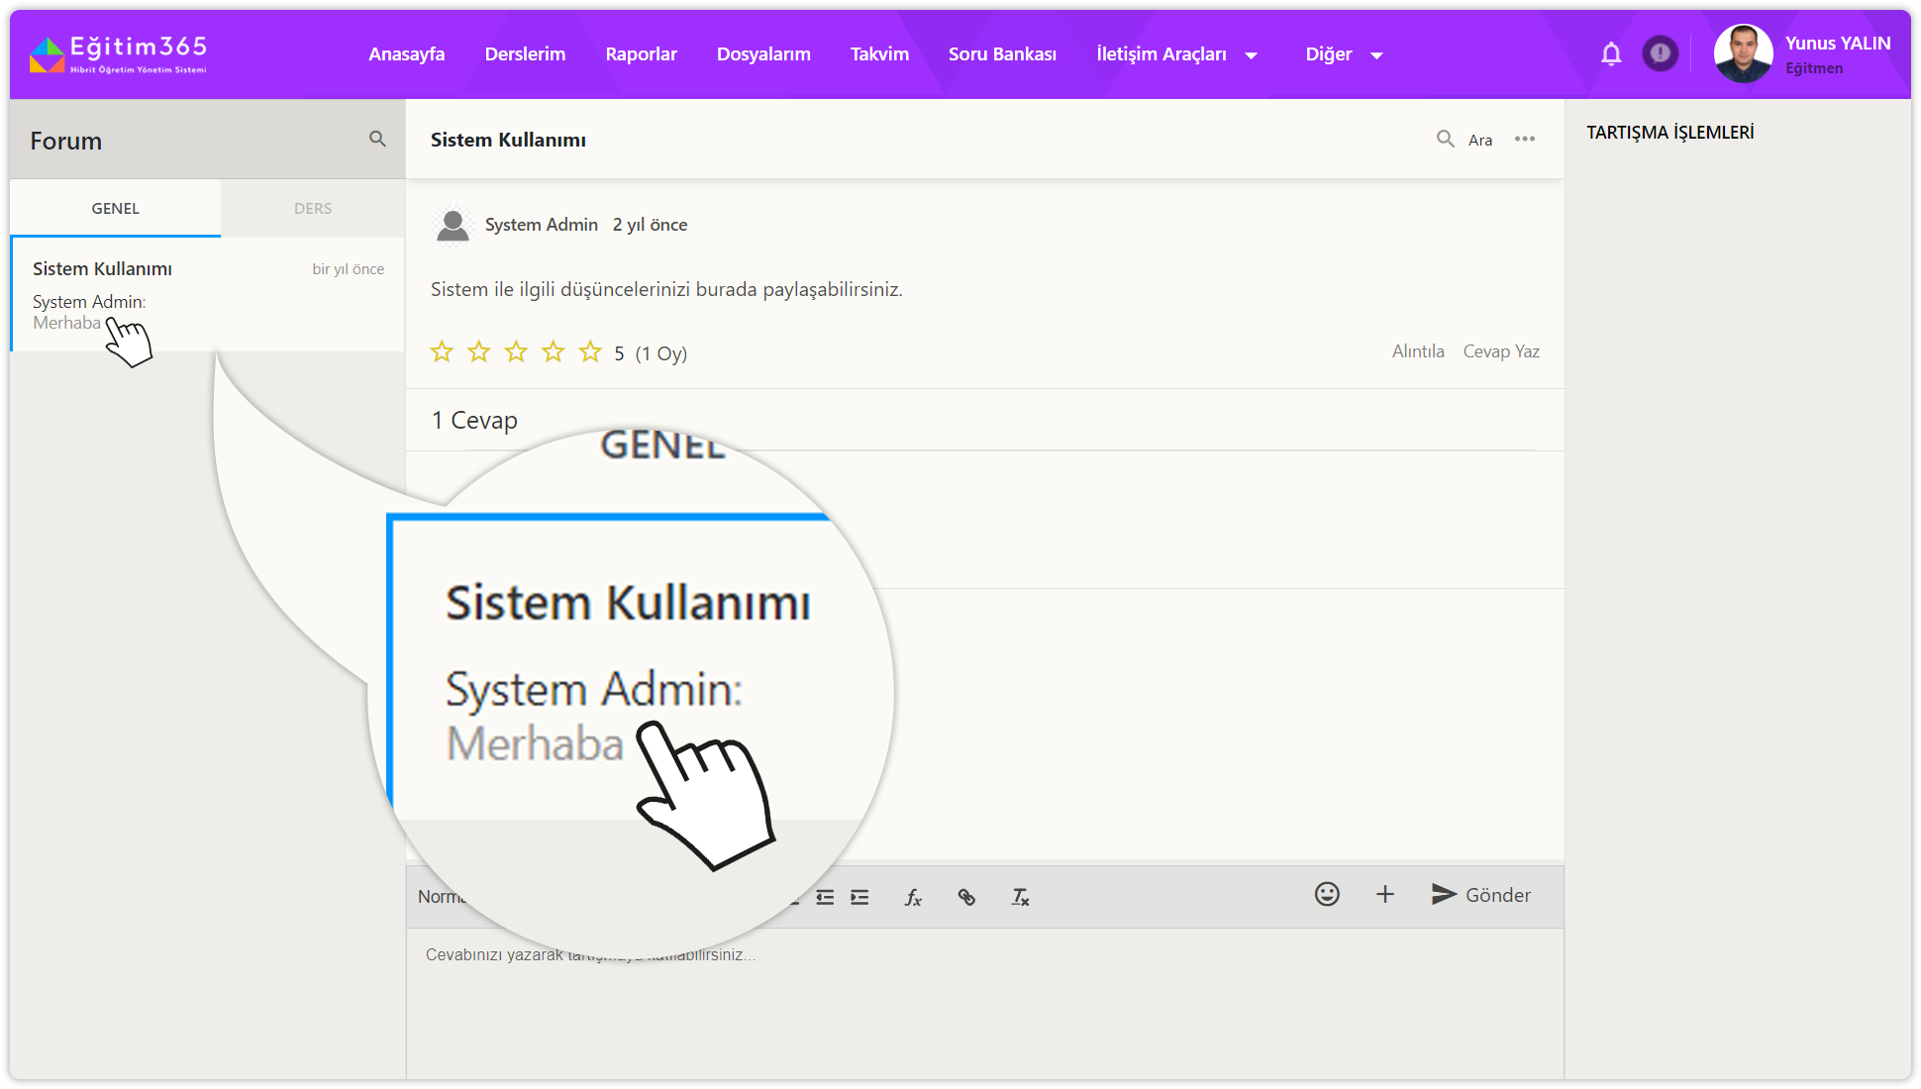Click the Eğitim365 logo
The height and width of the screenshot is (1089, 1921).
pyautogui.click(x=118, y=54)
